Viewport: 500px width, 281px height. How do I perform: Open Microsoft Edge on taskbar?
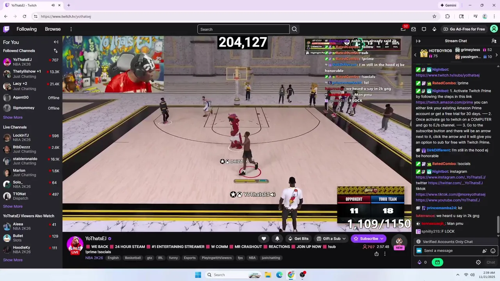279,275
